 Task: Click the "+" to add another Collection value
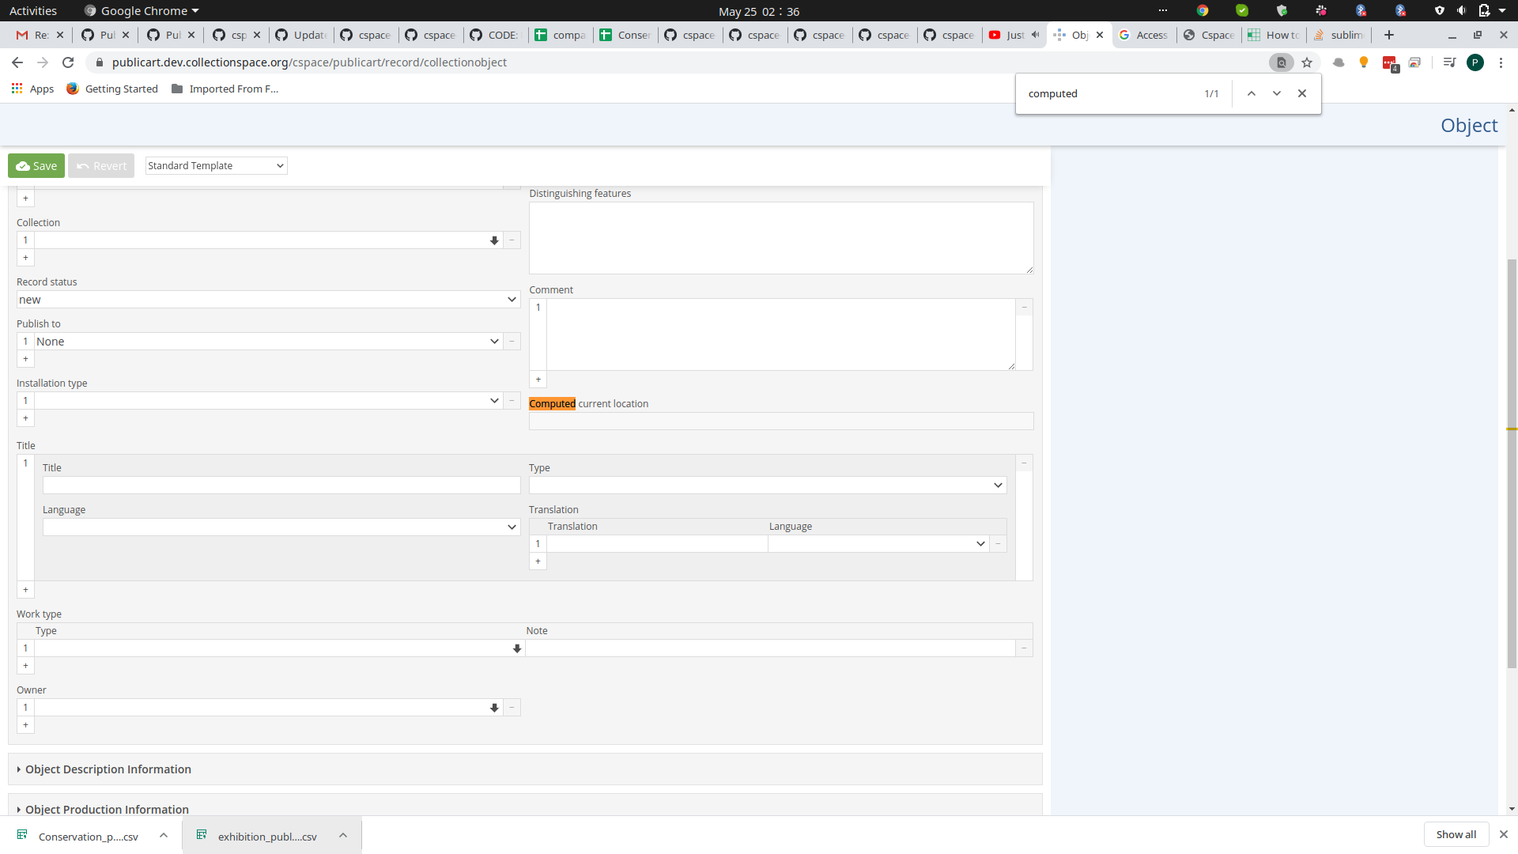[x=25, y=258]
